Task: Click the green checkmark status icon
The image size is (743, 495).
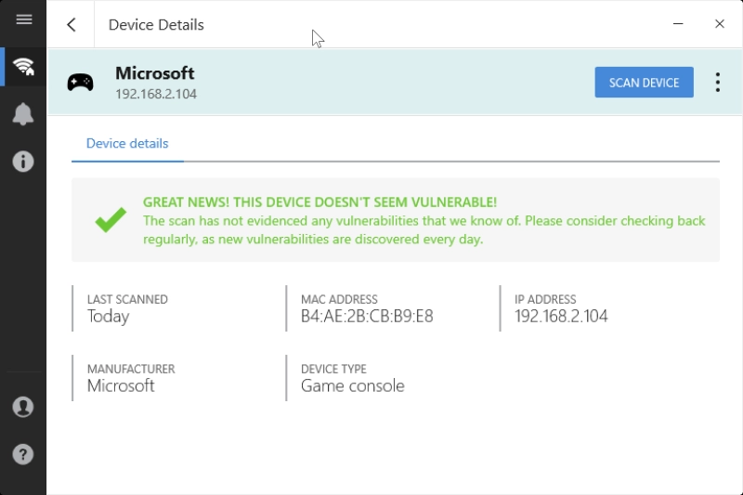Action: (x=111, y=220)
